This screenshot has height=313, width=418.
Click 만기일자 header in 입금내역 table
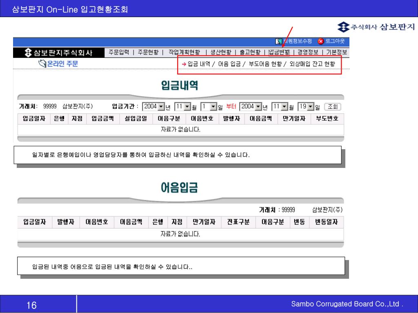[294, 119]
